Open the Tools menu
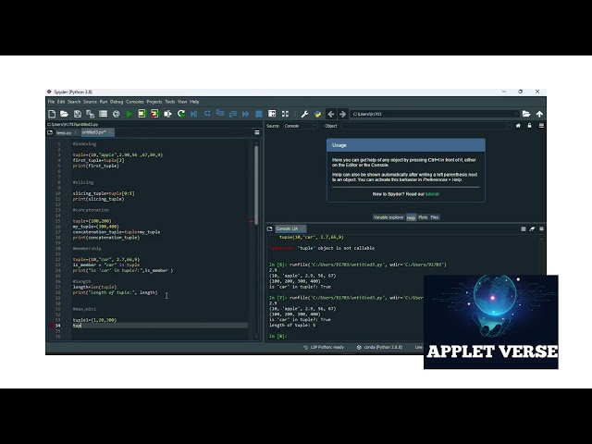The image size is (592, 444). click(x=170, y=102)
